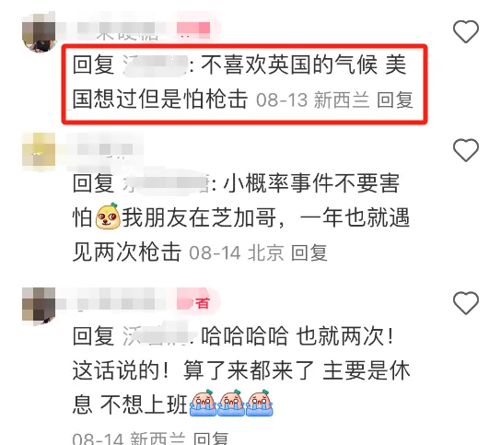The width and height of the screenshot is (501, 445).
Task: Click the pink badge beside first username
Action: 193,29
